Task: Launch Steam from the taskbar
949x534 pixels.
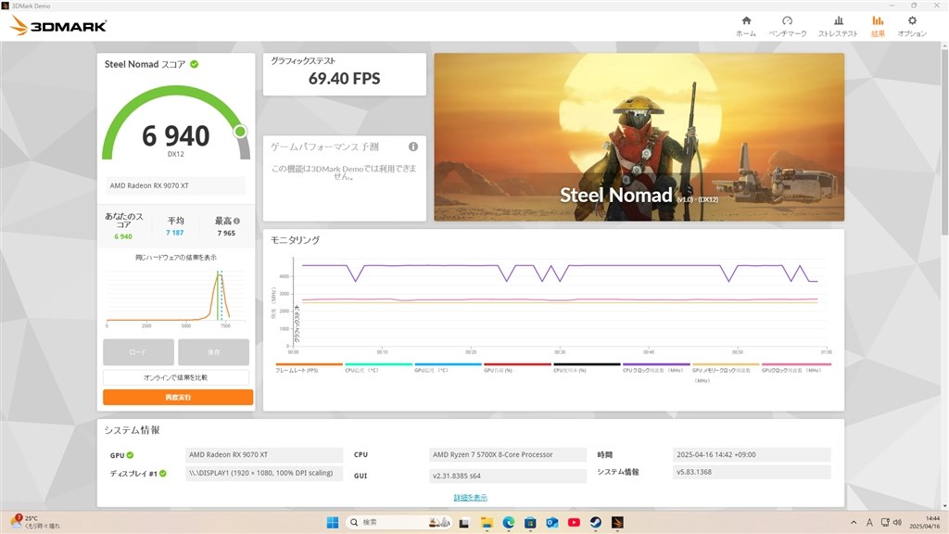Action: (595, 522)
